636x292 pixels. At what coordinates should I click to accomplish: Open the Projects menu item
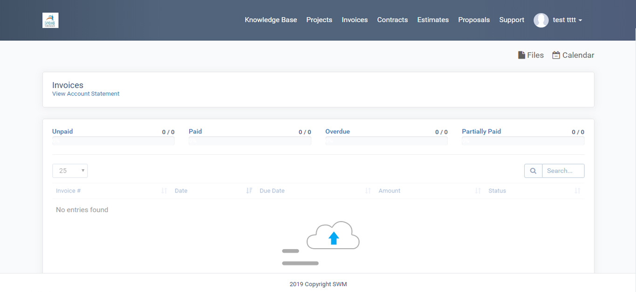pyautogui.click(x=319, y=20)
